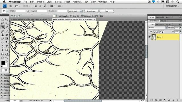Select the Magic Wand tool
The image size is (182, 102).
(7, 24)
